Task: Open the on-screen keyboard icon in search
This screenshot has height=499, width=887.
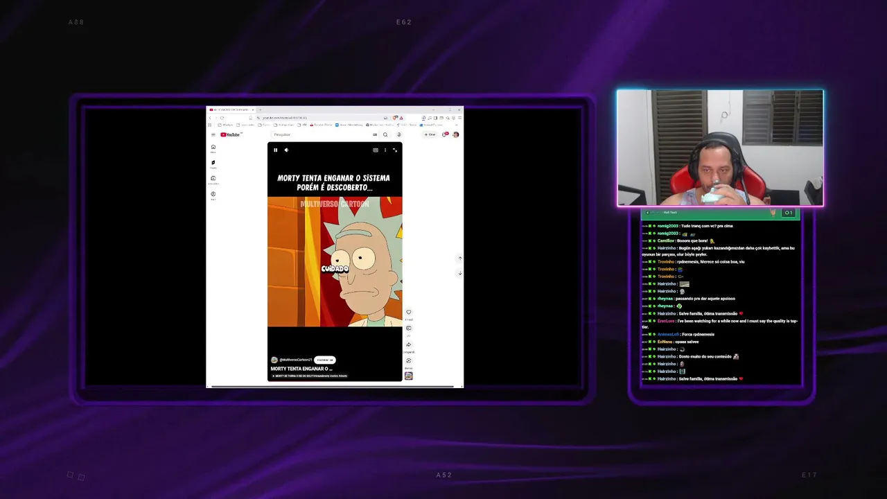Action: (375, 134)
